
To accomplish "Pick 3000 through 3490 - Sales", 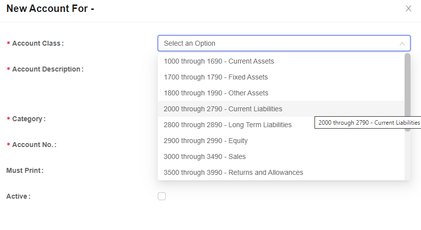I will tap(281, 156).
